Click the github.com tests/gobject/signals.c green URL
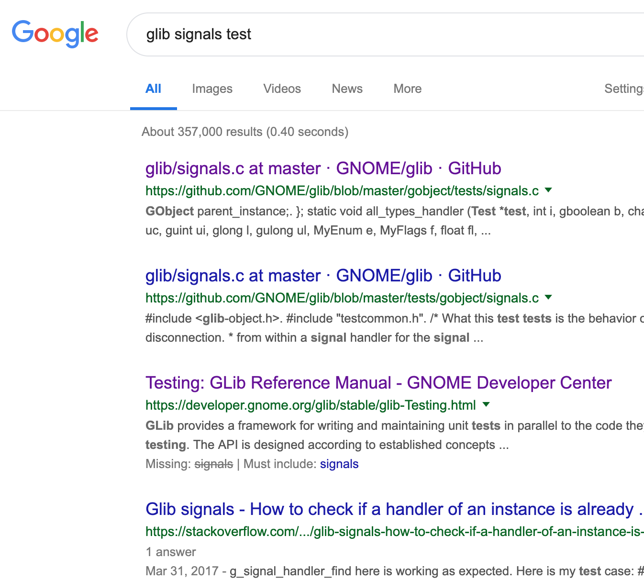644x581 pixels. click(x=342, y=298)
